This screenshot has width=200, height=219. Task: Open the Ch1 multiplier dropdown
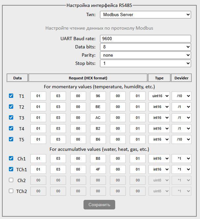point(181,158)
